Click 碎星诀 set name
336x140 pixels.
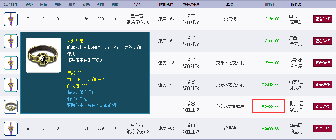point(230,128)
